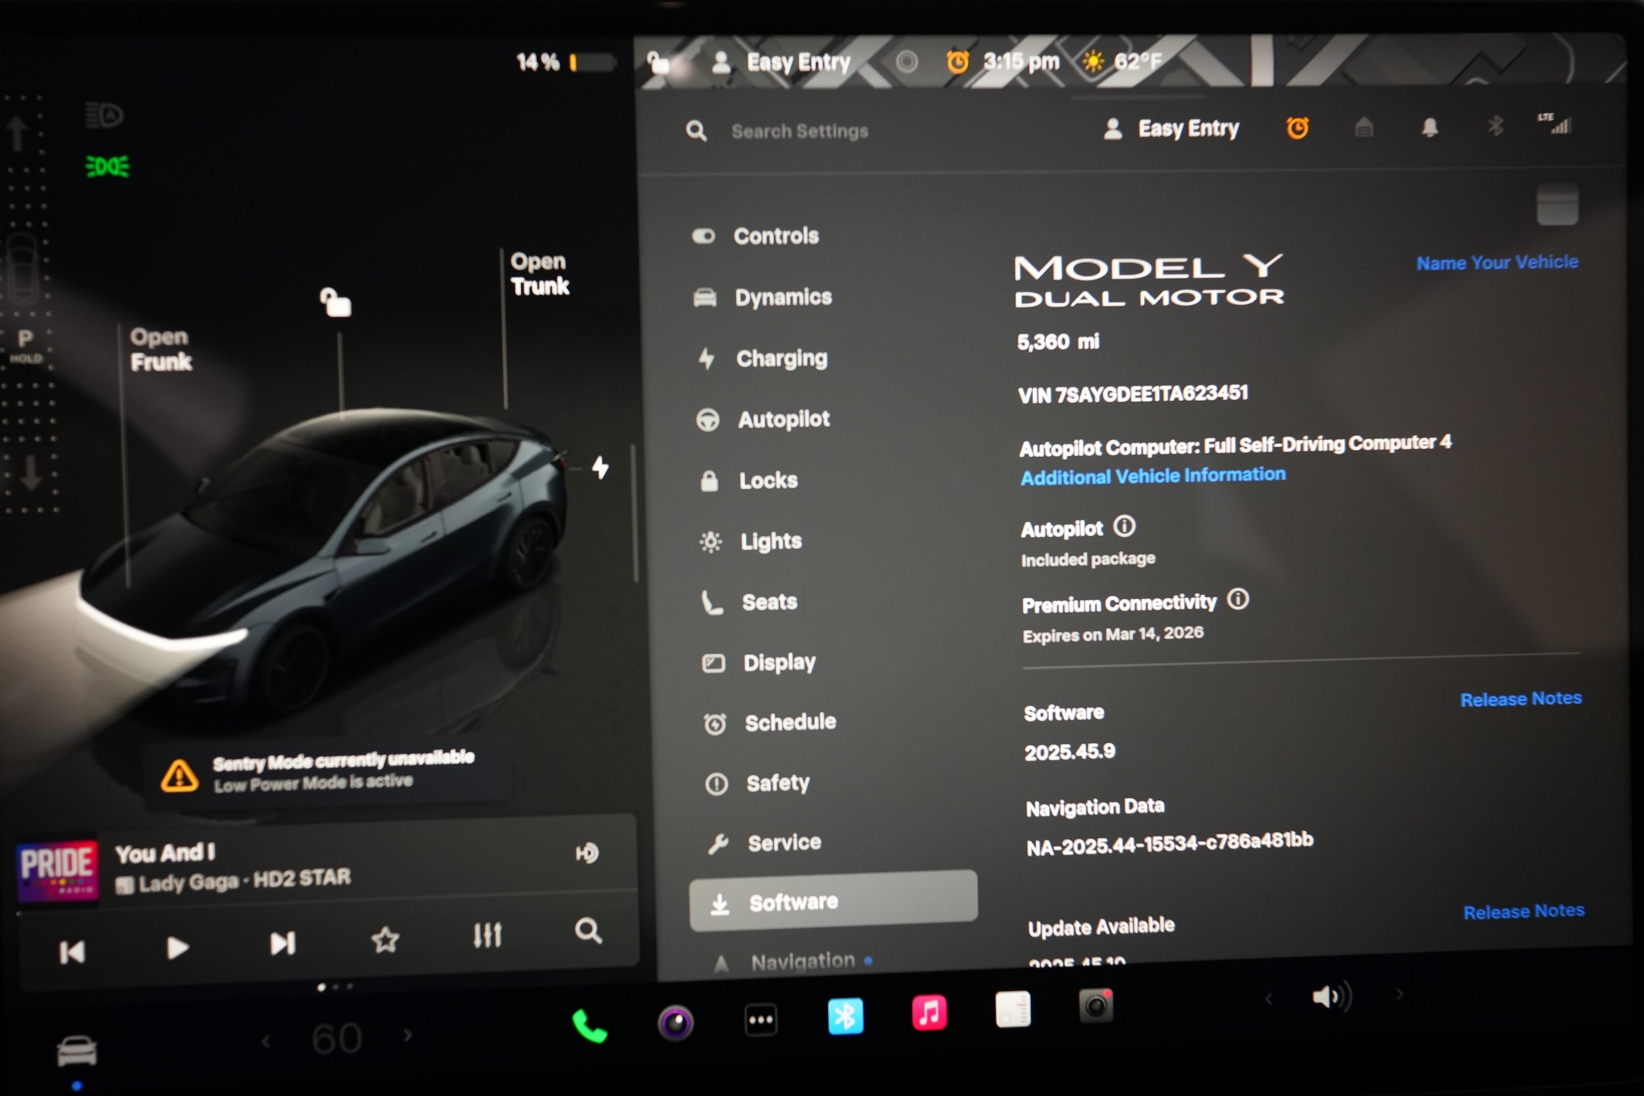Switch to the Autopilot settings section
This screenshot has width=1644, height=1096.
781,419
